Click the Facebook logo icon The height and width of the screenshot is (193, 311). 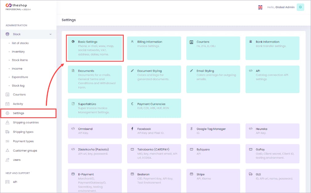(x=132, y=129)
